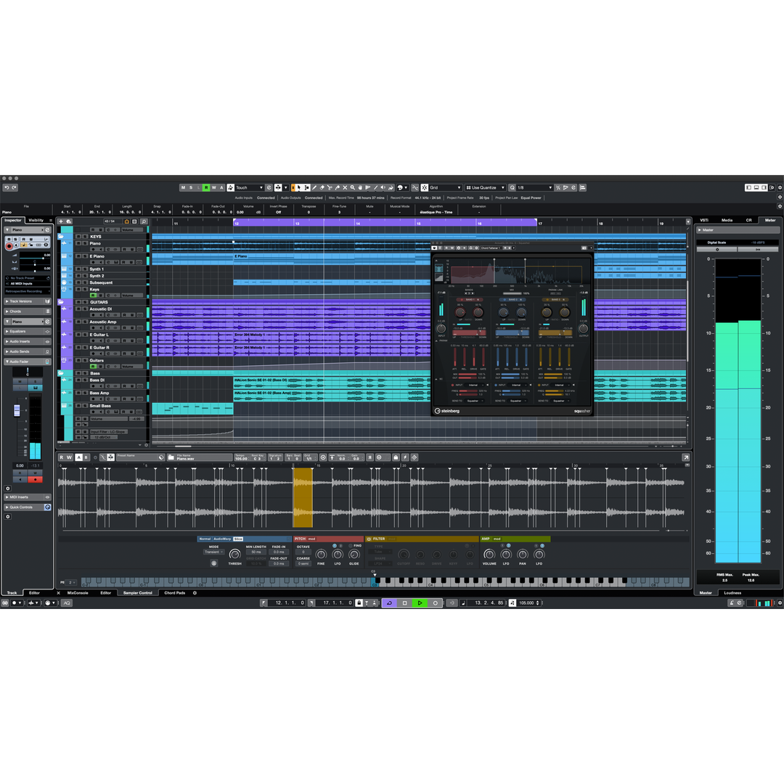Activate the purple Cycle loop button
784x784 pixels.
(389, 603)
